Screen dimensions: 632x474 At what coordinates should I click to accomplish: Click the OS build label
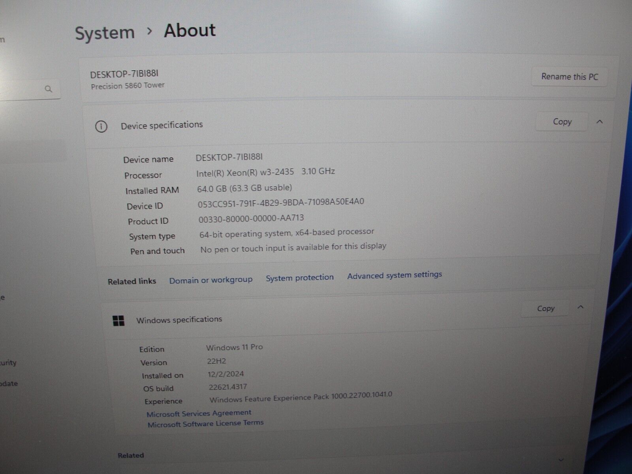click(x=158, y=389)
